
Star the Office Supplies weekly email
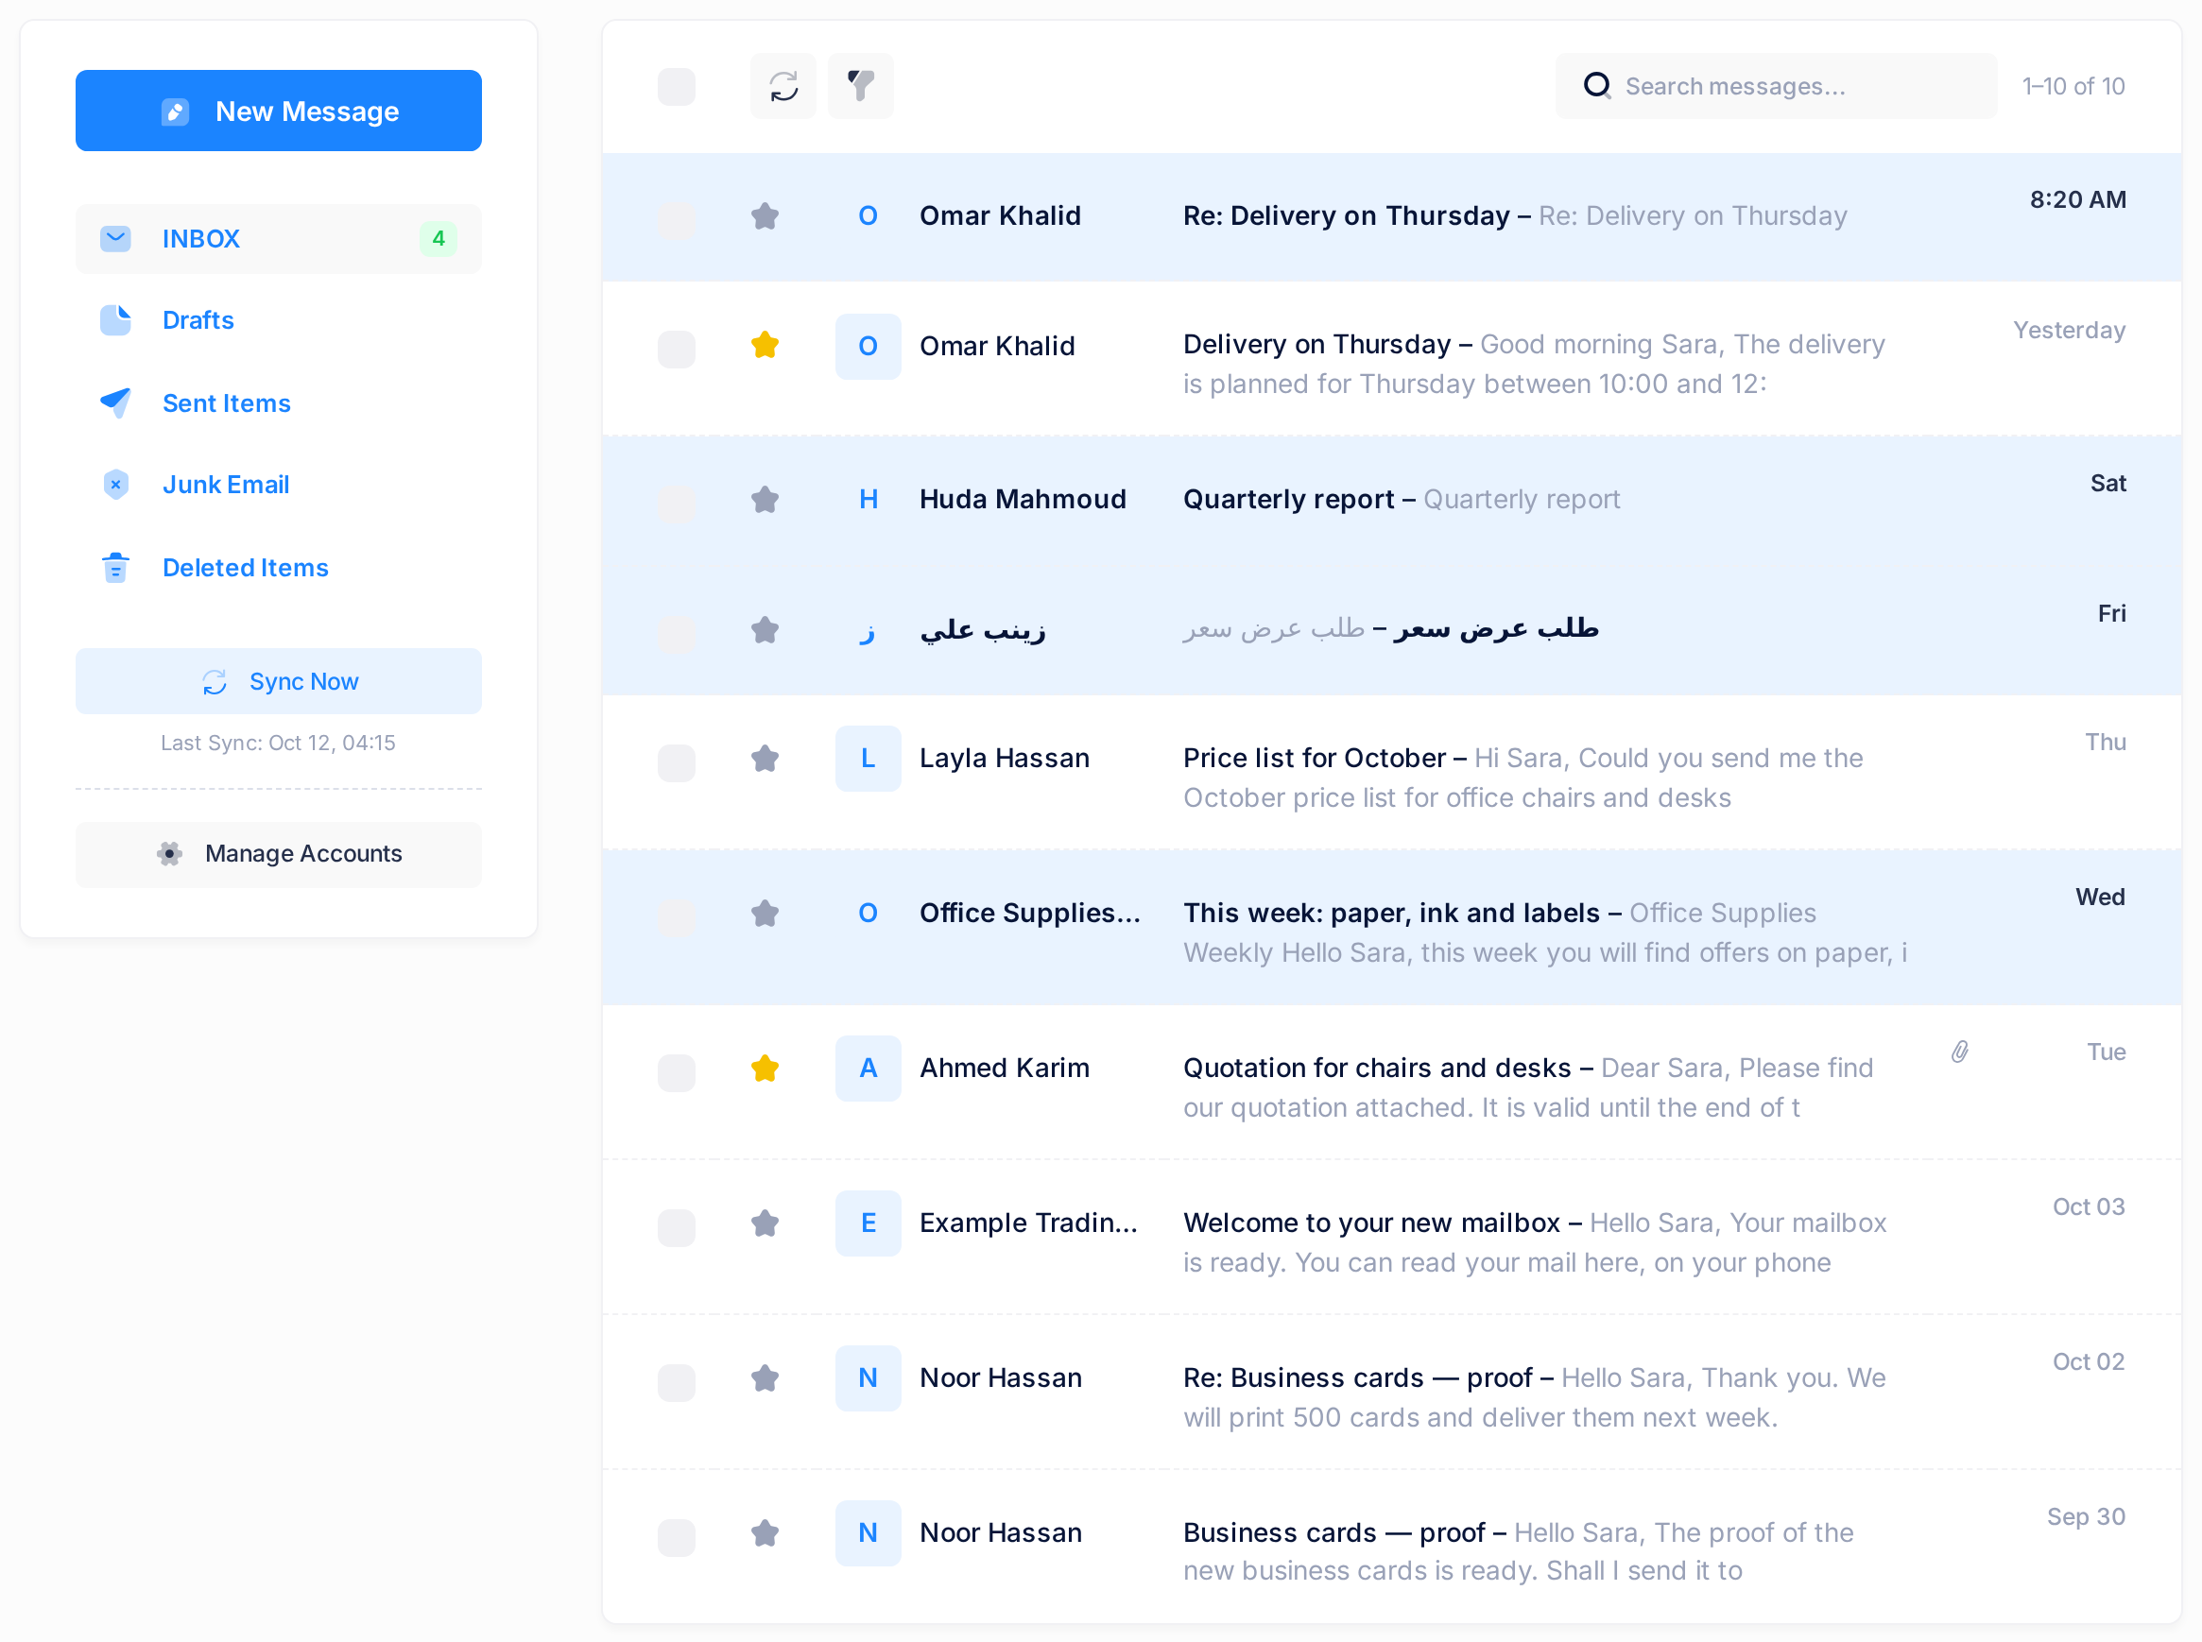tap(765, 914)
